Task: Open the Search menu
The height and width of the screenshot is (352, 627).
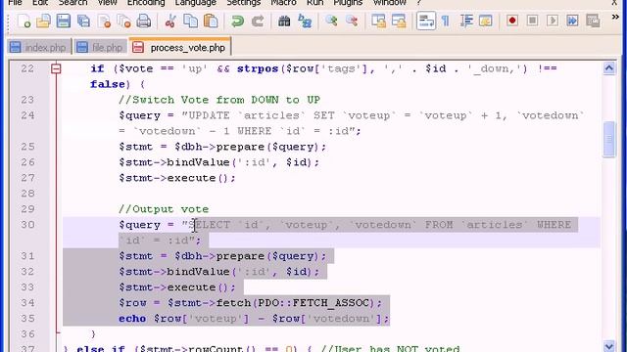Action: coord(72,2)
